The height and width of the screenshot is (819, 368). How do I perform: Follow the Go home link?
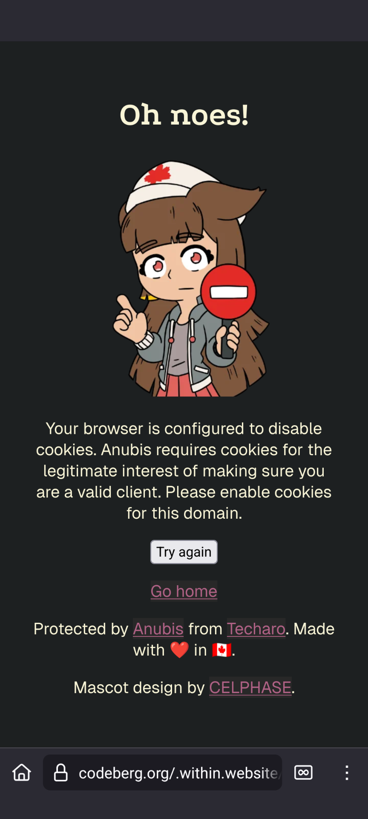click(184, 591)
